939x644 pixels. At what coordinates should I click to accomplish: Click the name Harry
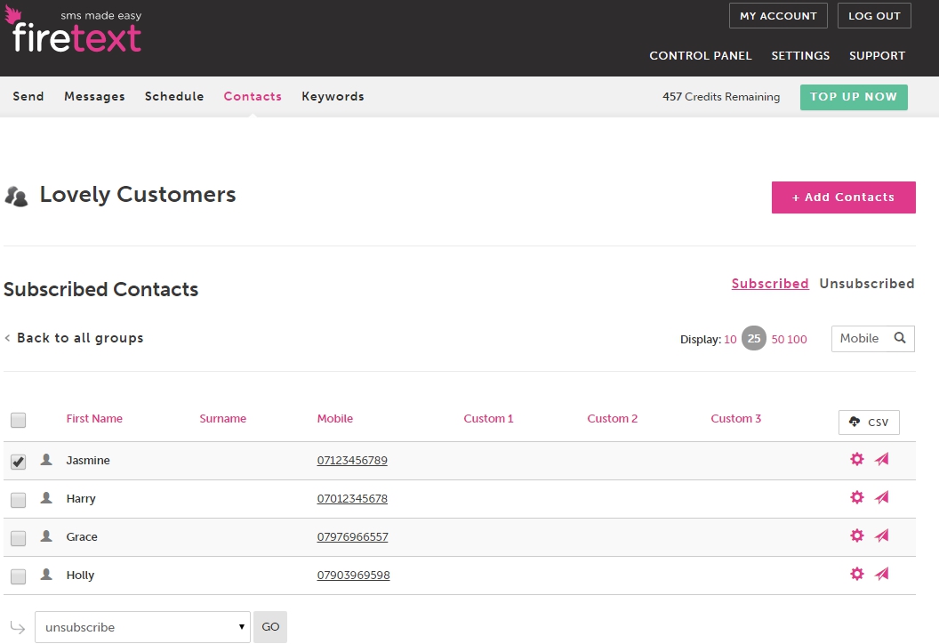coord(81,498)
